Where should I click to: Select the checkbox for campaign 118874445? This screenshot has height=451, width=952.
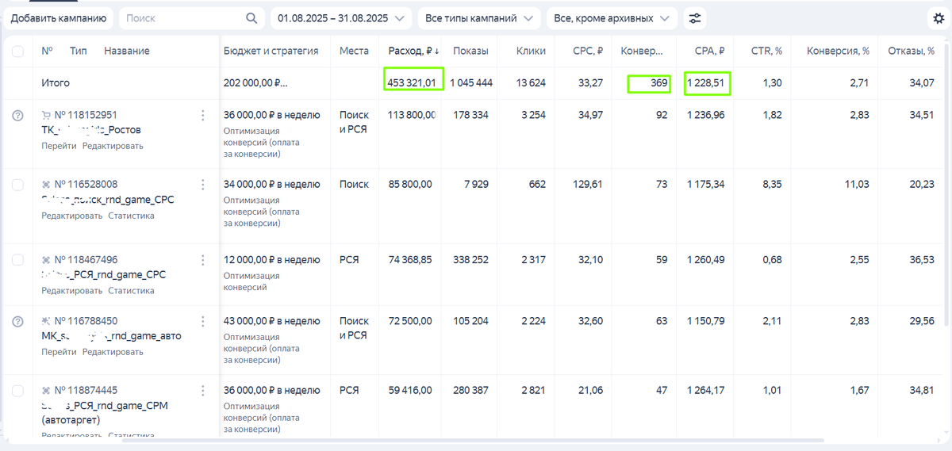[x=17, y=391]
